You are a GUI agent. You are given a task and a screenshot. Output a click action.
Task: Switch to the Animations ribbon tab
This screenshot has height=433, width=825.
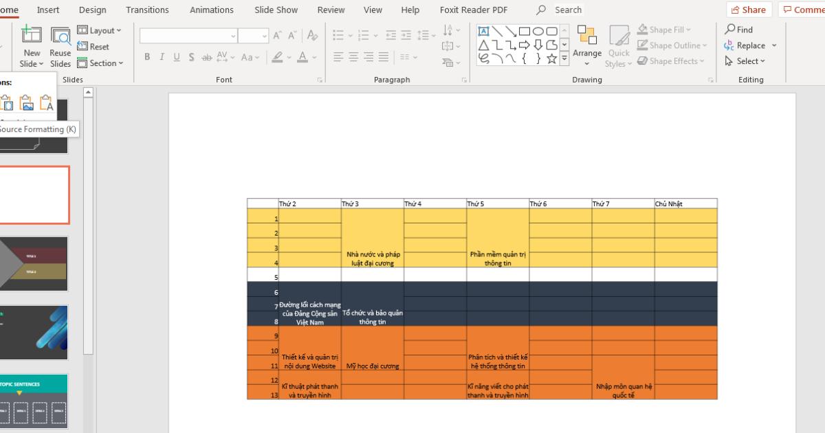click(211, 10)
